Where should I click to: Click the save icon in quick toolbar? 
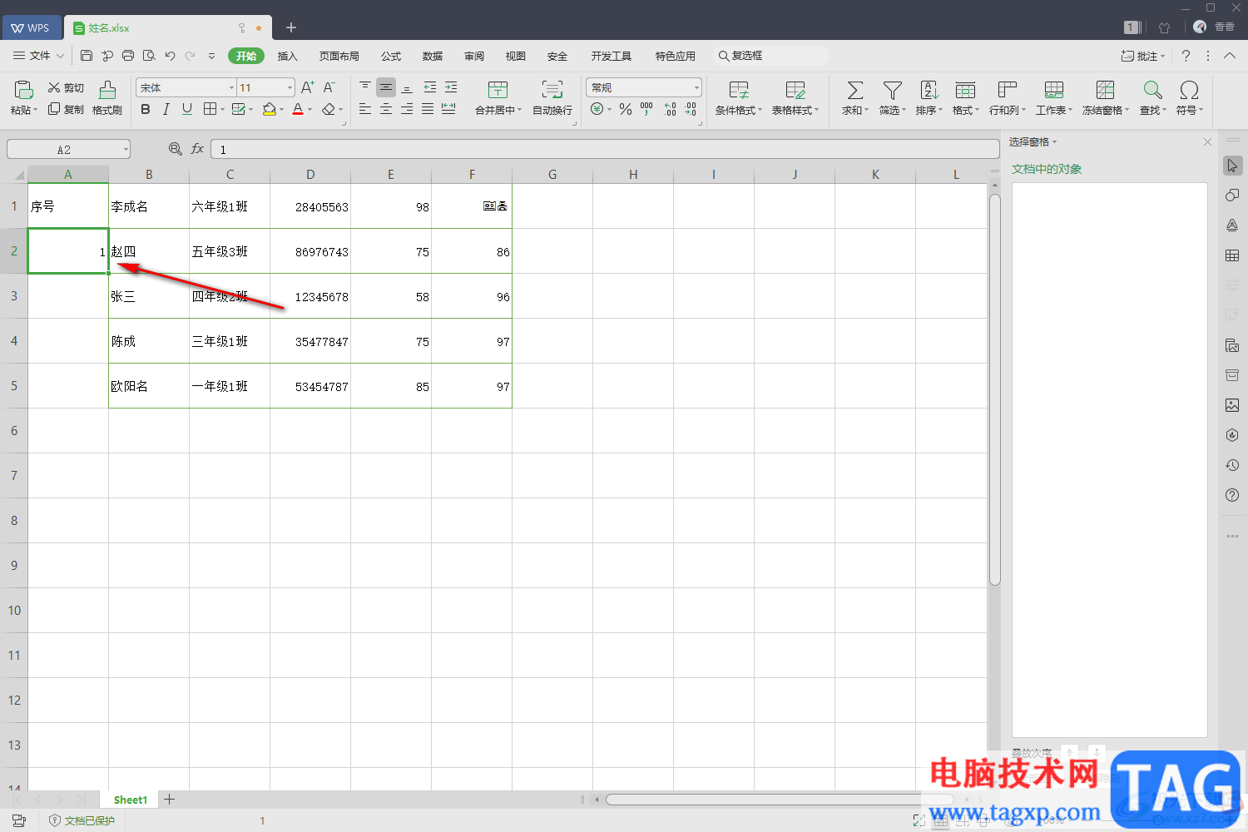point(87,56)
